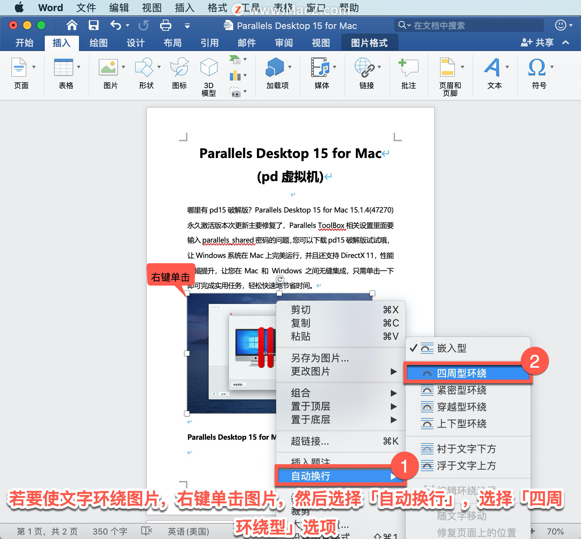Expand the quick access toolbar customize arrow
This screenshot has width=581, height=539.
pos(187,26)
